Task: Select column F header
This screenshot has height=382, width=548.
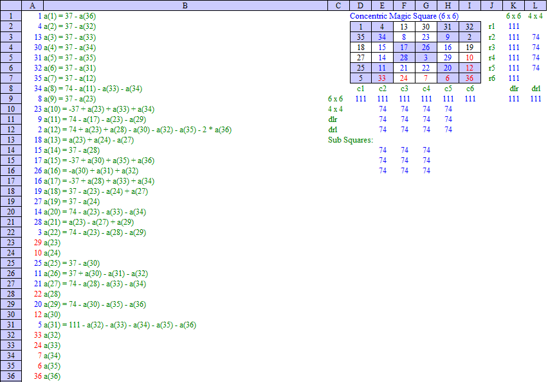Action: (x=404, y=5)
